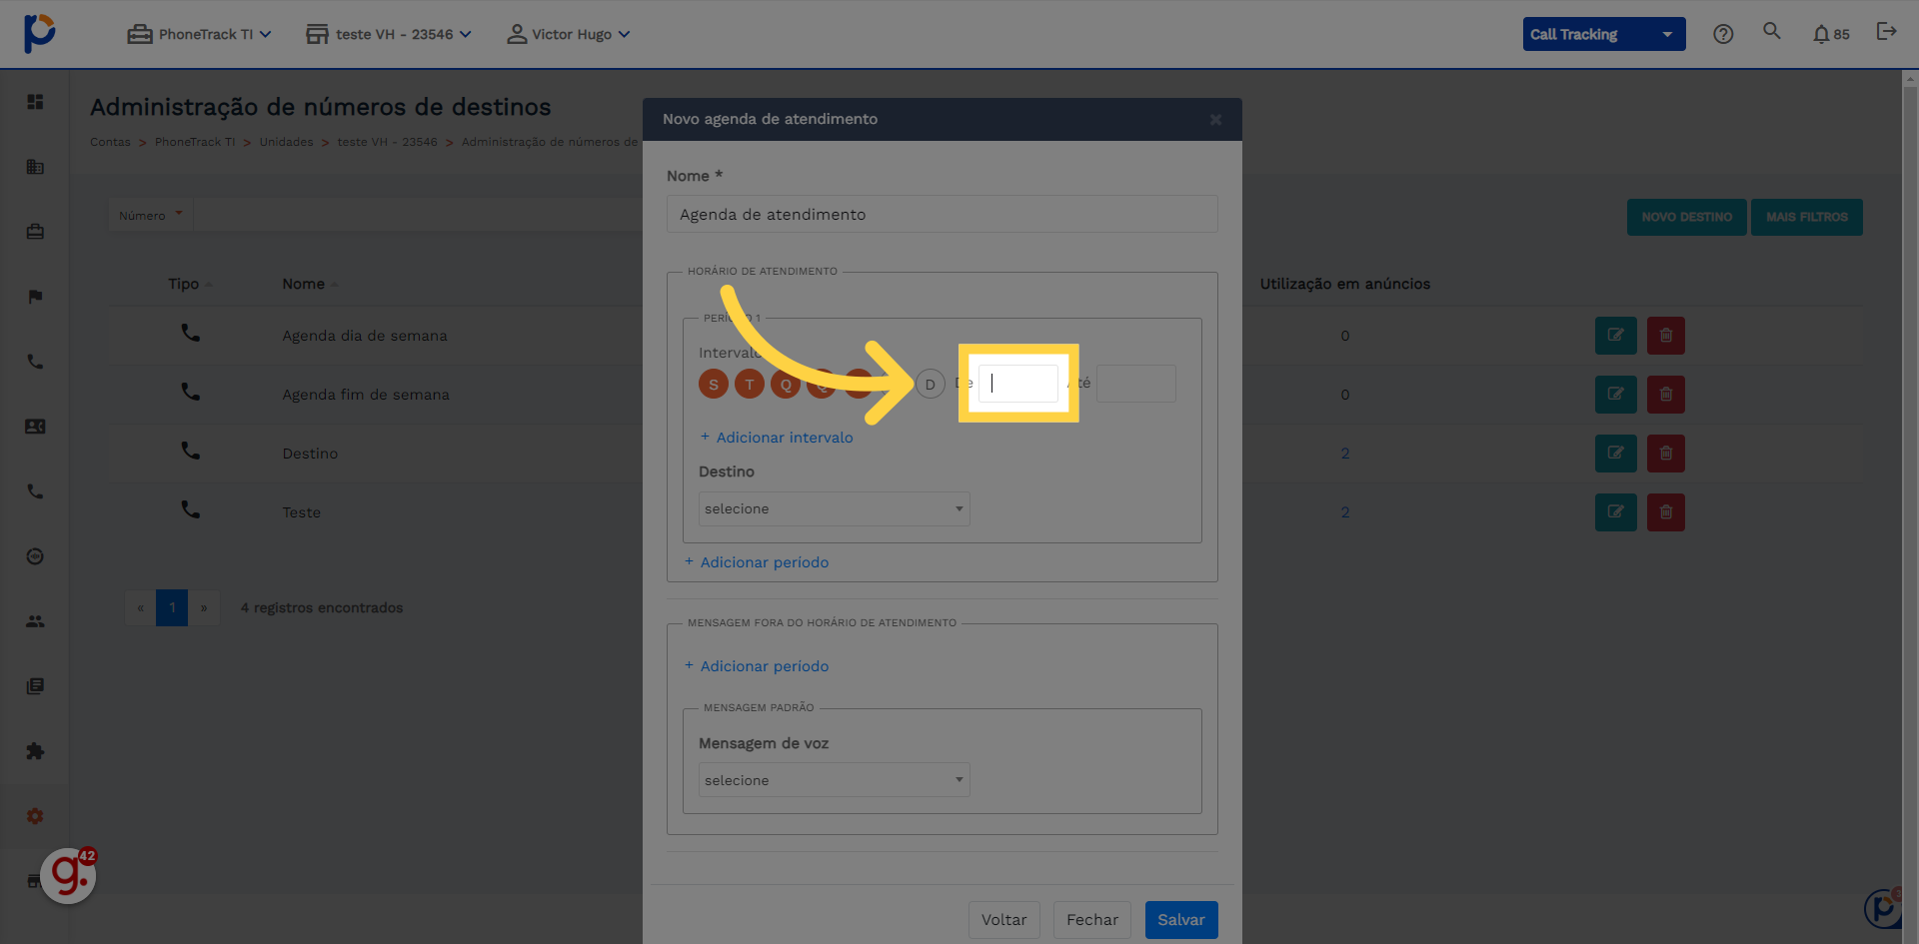Open the help question mark icon
Screen dimensions: 1919x944
click(x=1723, y=34)
